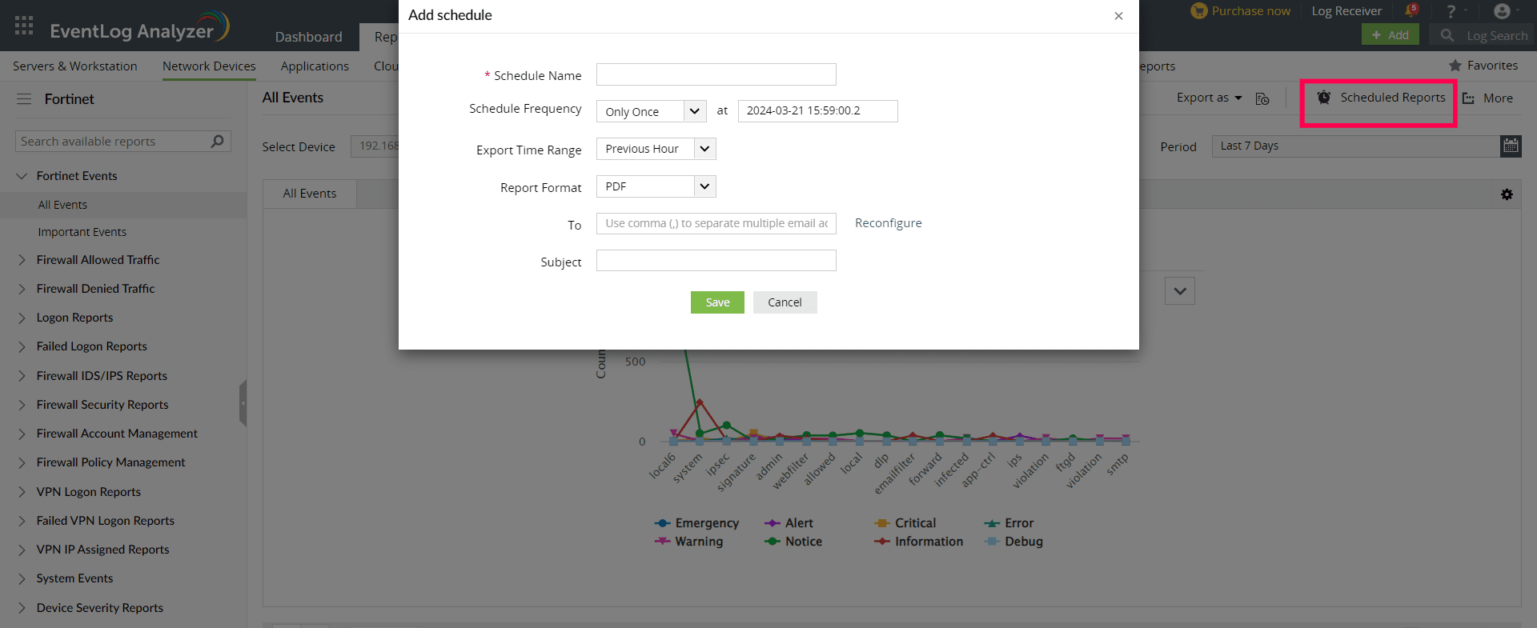Expand Firewall IDS/IPS Reports group

22,376
